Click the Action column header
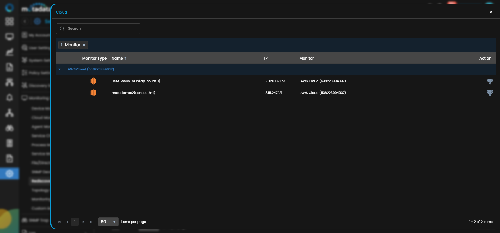 pos(485,58)
